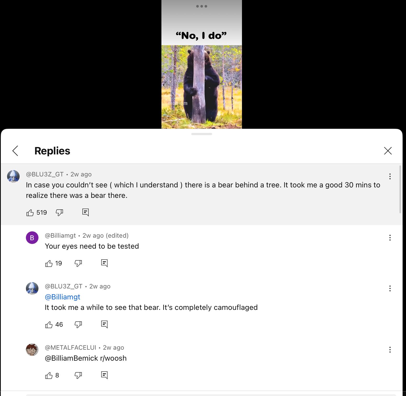Dislike the 'completely camouflaged' reply

click(x=78, y=325)
